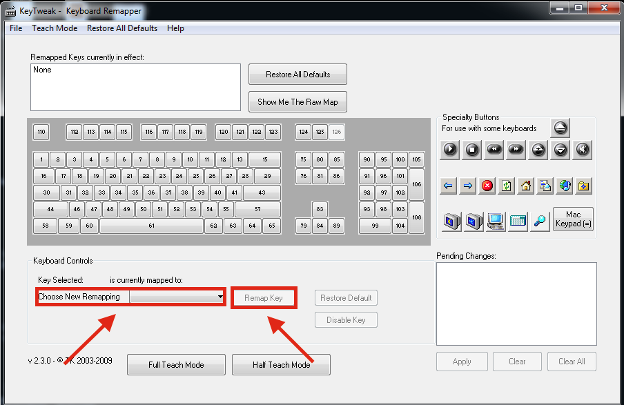The width and height of the screenshot is (624, 405).
Task: Select the black square media Stop button
Action: (x=472, y=150)
